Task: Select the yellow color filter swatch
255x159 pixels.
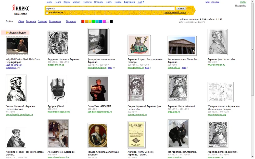Action: [x=90, y=21]
